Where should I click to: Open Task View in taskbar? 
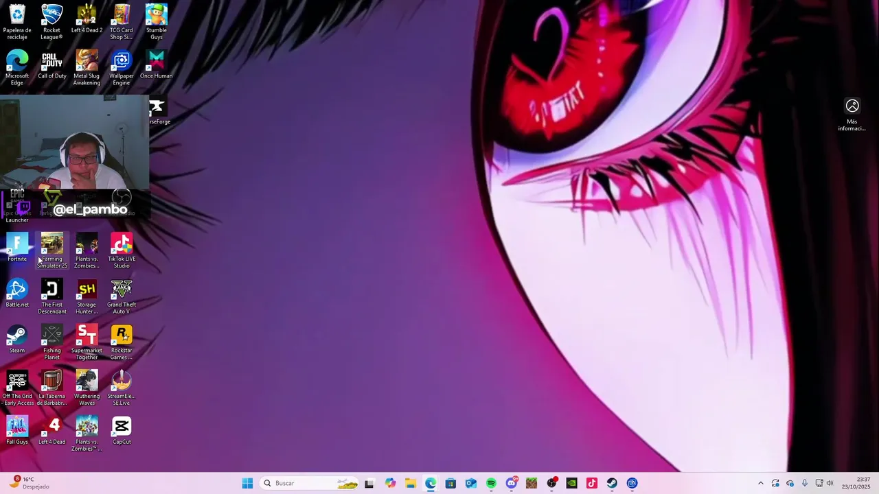pyautogui.click(x=369, y=483)
